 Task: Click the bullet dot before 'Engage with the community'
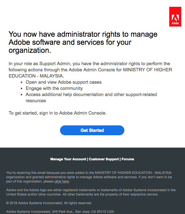[21, 88]
